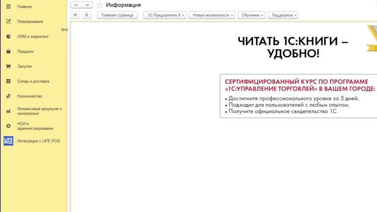Click the Склад и доставка grid icon
This screenshot has width=377, height=212.
coord(8,81)
